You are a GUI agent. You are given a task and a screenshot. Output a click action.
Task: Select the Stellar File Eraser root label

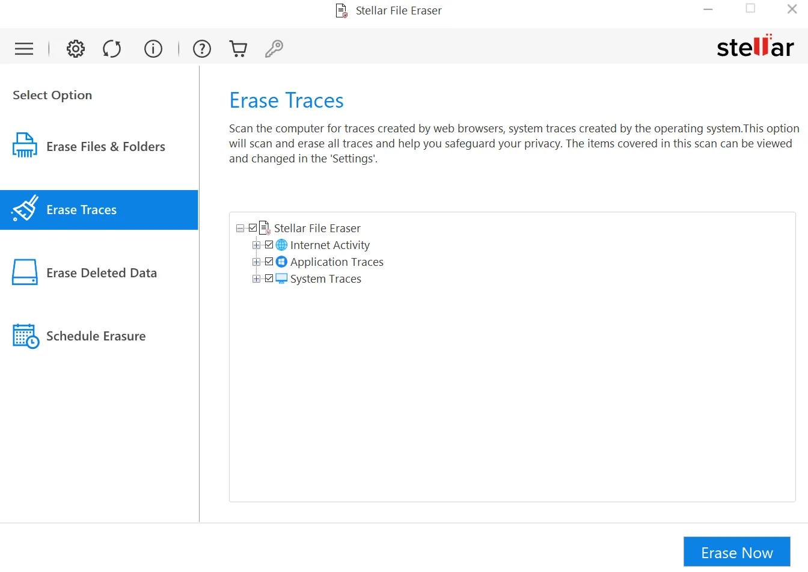317,228
